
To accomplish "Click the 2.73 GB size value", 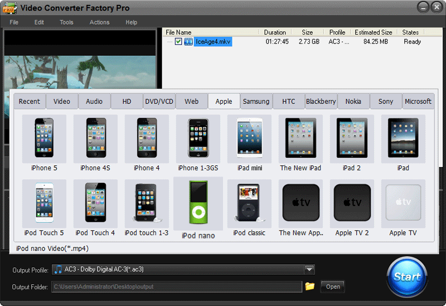I will (x=309, y=41).
